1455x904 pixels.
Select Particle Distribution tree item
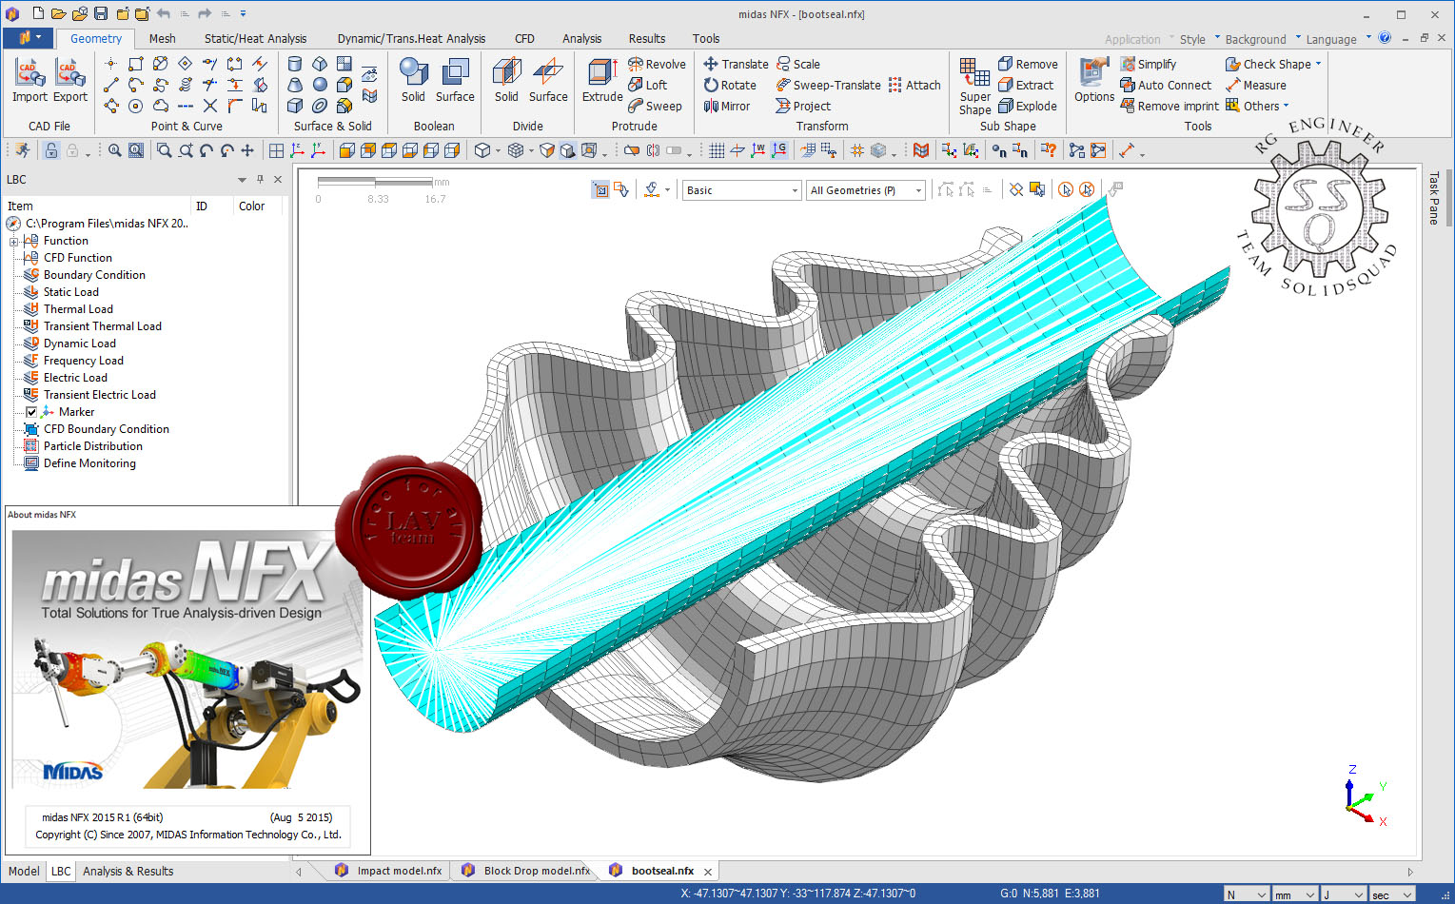click(92, 446)
